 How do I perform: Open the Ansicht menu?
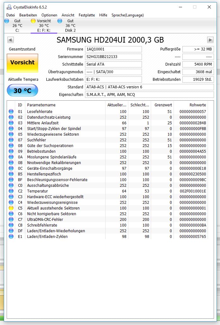pyautogui.click(x=68, y=15)
